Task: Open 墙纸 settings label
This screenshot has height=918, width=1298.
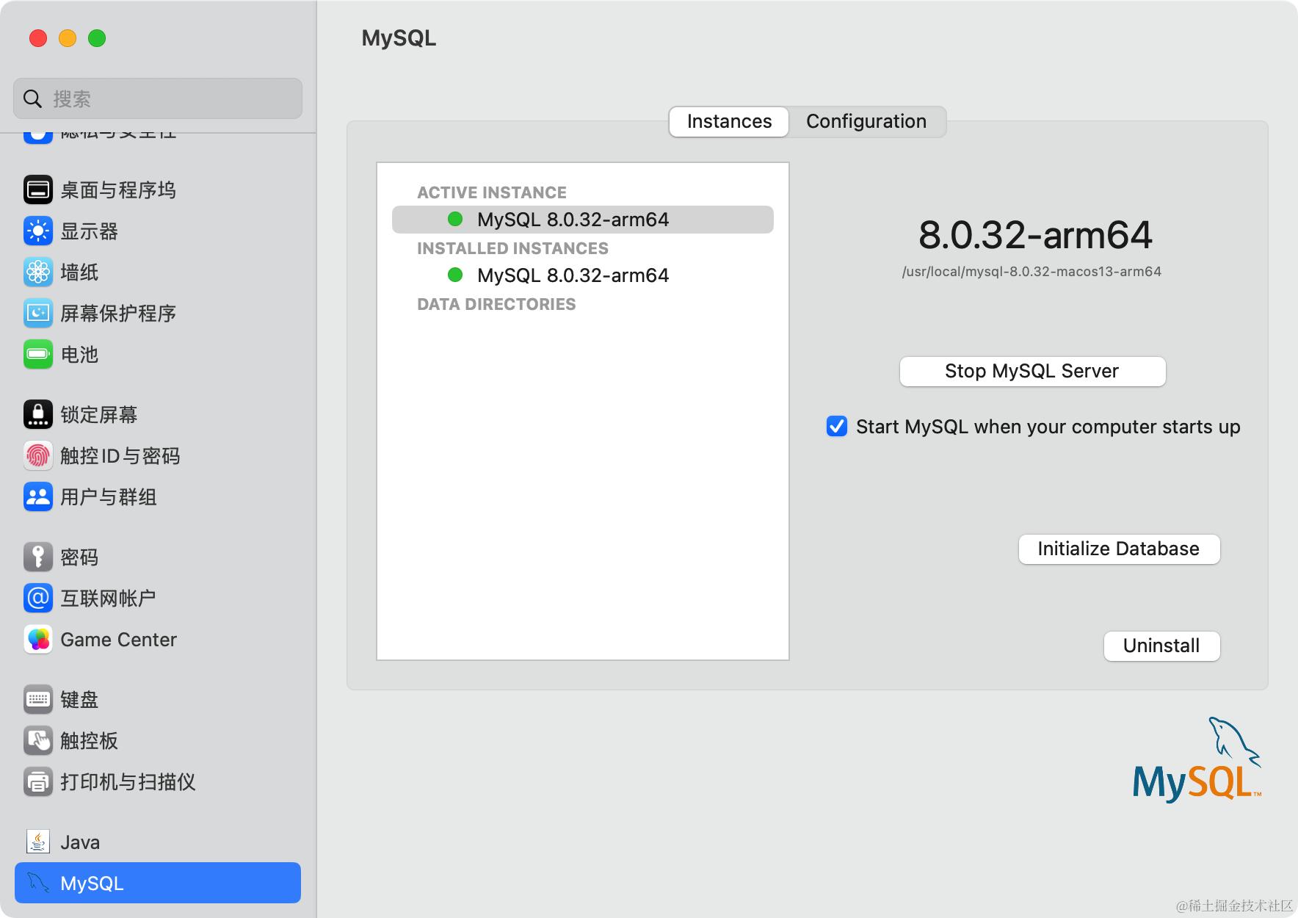Action: pos(79,272)
